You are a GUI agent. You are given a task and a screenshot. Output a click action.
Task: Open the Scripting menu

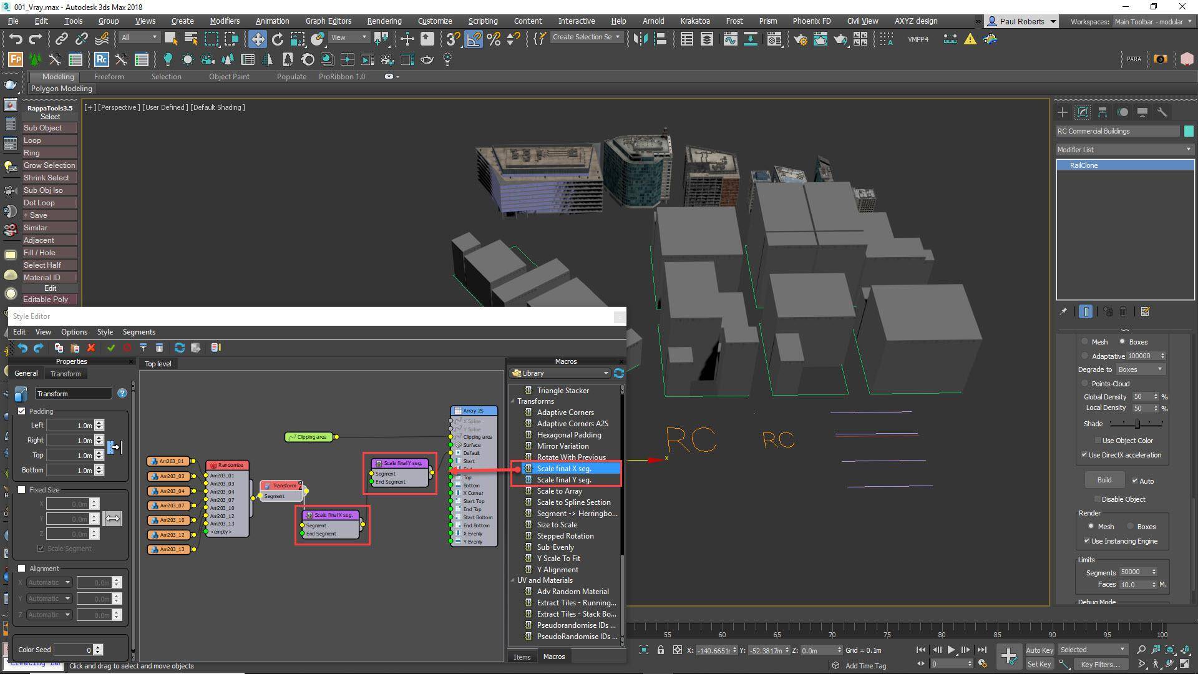[482, 21]
